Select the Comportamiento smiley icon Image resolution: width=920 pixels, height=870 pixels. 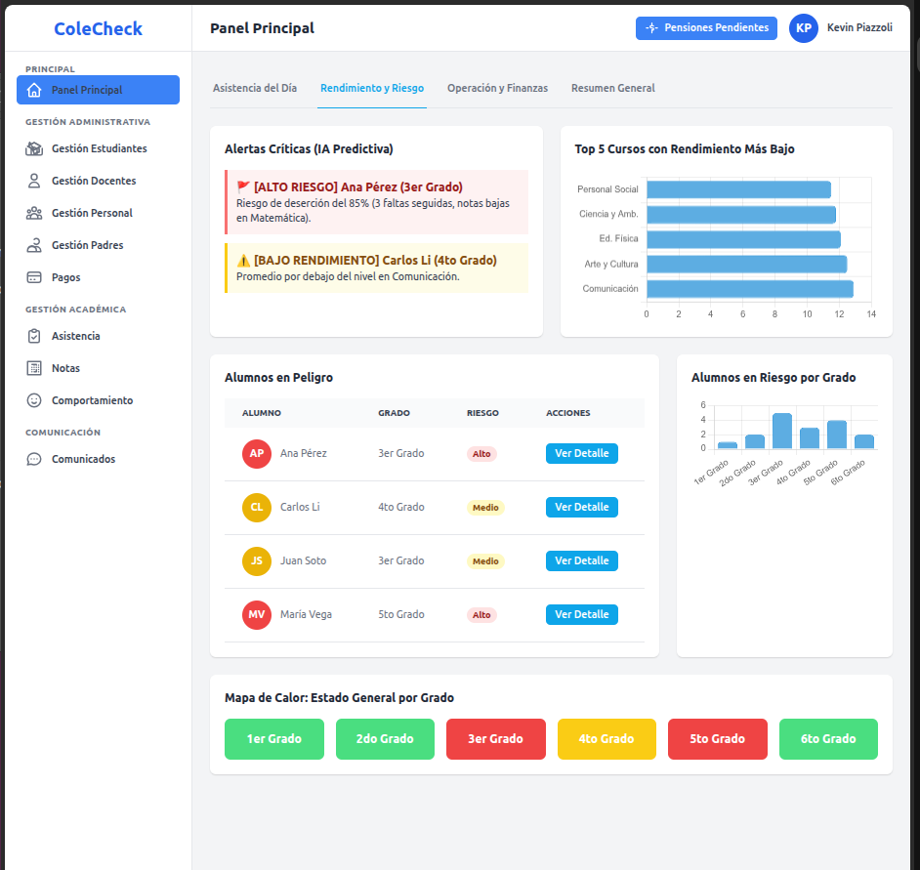[x=34, y=400]
